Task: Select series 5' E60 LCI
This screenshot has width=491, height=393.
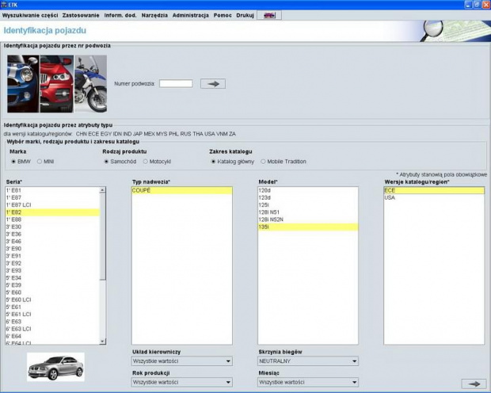Action: pyautogui.click(x=52, y=300)
